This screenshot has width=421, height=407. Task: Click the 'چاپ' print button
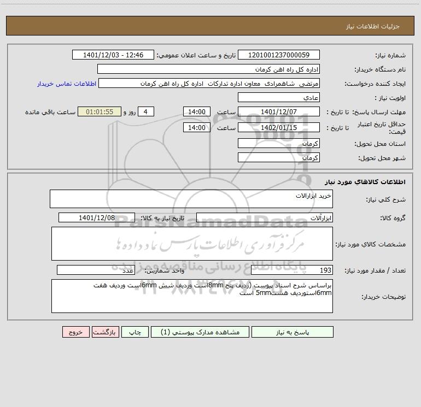tap(135, 332)
